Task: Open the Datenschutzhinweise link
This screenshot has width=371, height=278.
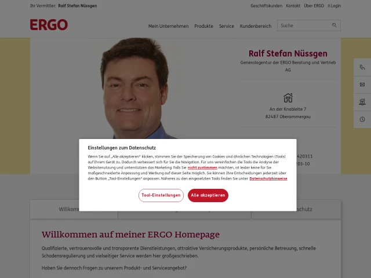Action: coord(268,179)
